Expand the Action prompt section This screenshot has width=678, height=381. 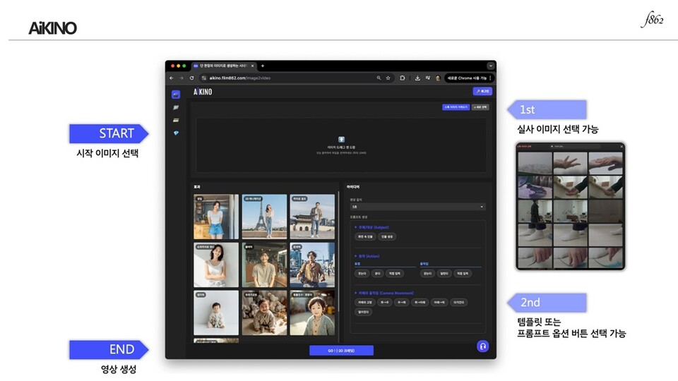point(367,256)
